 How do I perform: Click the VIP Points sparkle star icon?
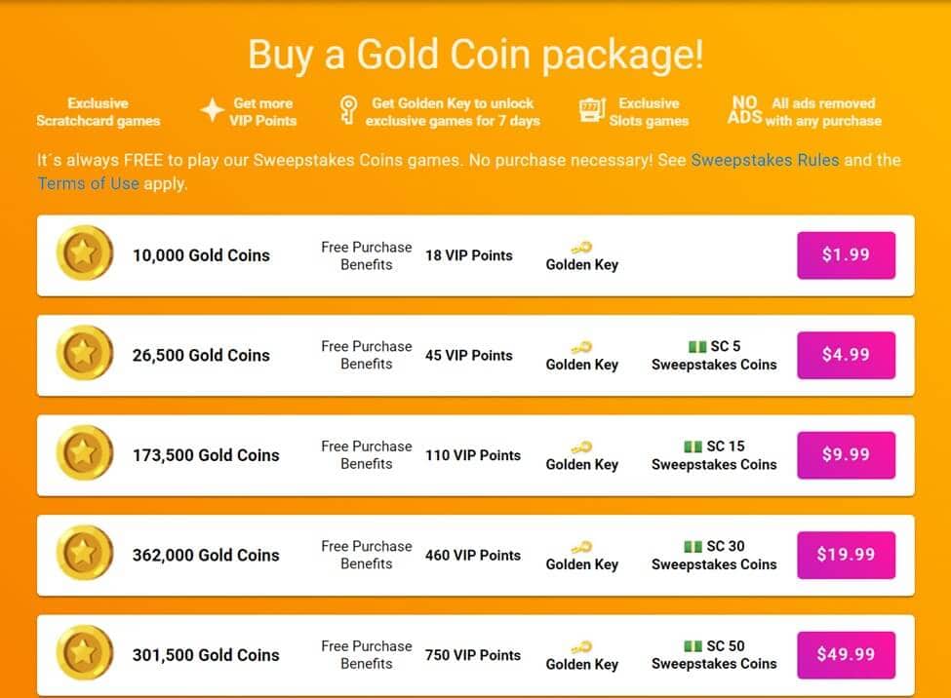tap(213, 110)
